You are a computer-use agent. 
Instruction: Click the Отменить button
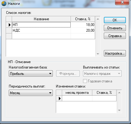tap(115, 28)
